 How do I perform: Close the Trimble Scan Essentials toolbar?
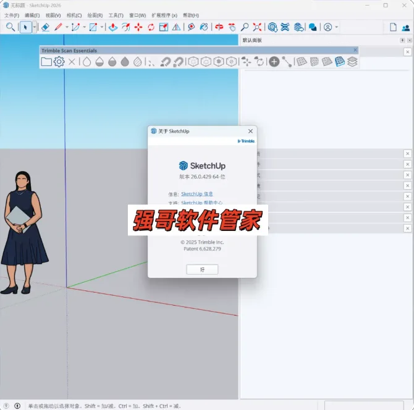[x=355, y=50]
